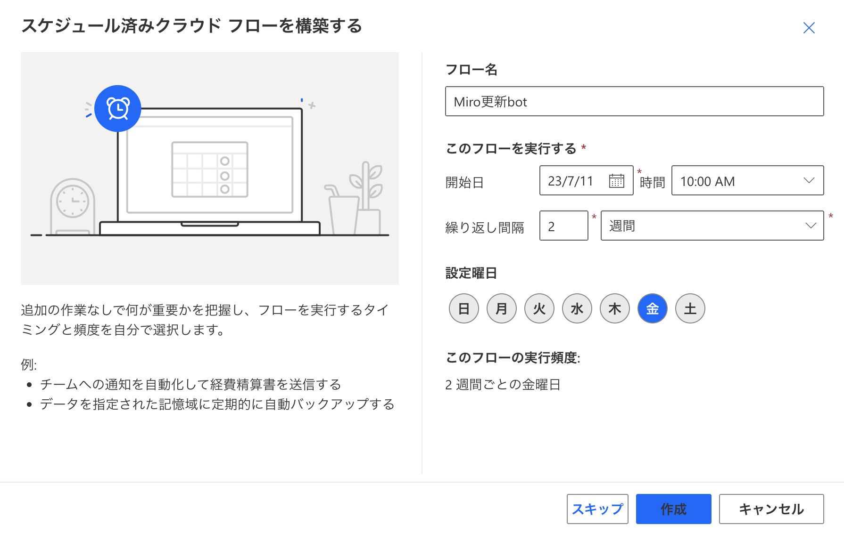Screen dimensions: 844x533
Task: Close the scheduled cloud flow dialog
Action: coord(809,28)
